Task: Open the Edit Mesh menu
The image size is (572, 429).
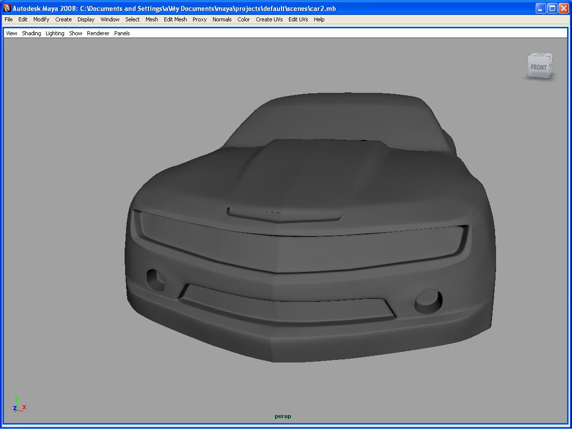Action: pyautogui.click(x=175, y=19)
